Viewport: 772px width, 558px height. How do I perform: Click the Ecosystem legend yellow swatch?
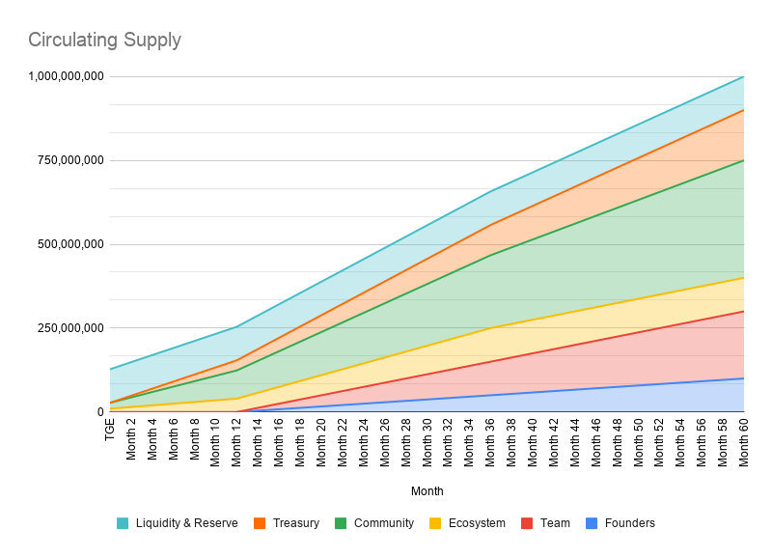pos(435,523)
